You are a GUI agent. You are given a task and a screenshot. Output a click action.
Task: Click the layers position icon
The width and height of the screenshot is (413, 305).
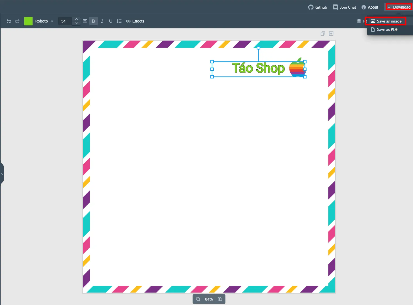(x=359, y=21)
